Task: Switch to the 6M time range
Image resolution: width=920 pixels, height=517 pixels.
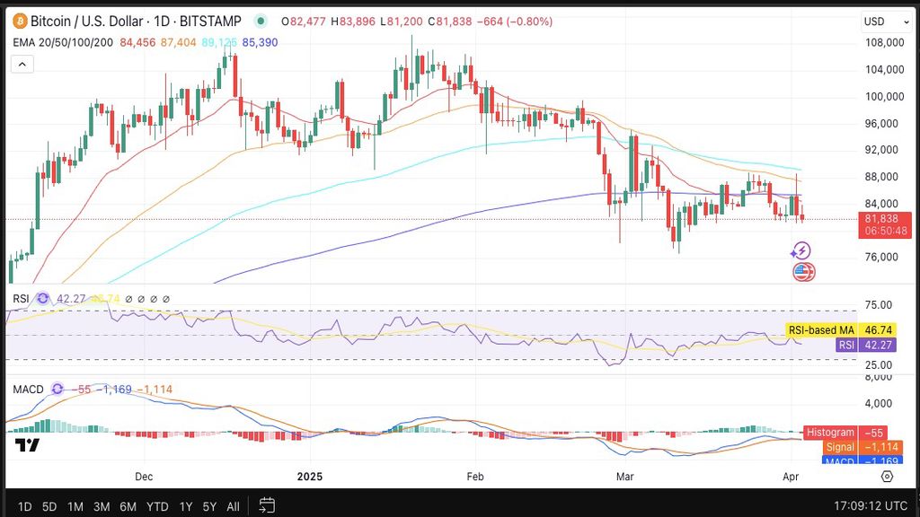Action: 128,506
